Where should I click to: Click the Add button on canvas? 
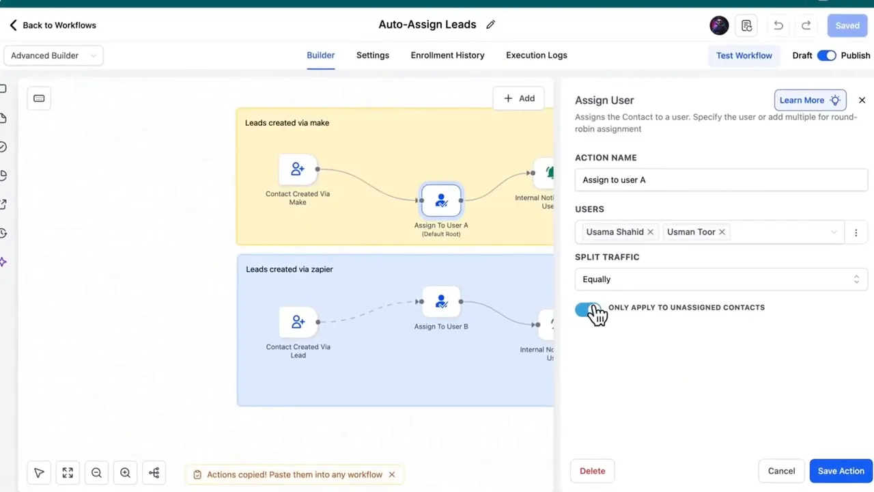coord(519,98)
